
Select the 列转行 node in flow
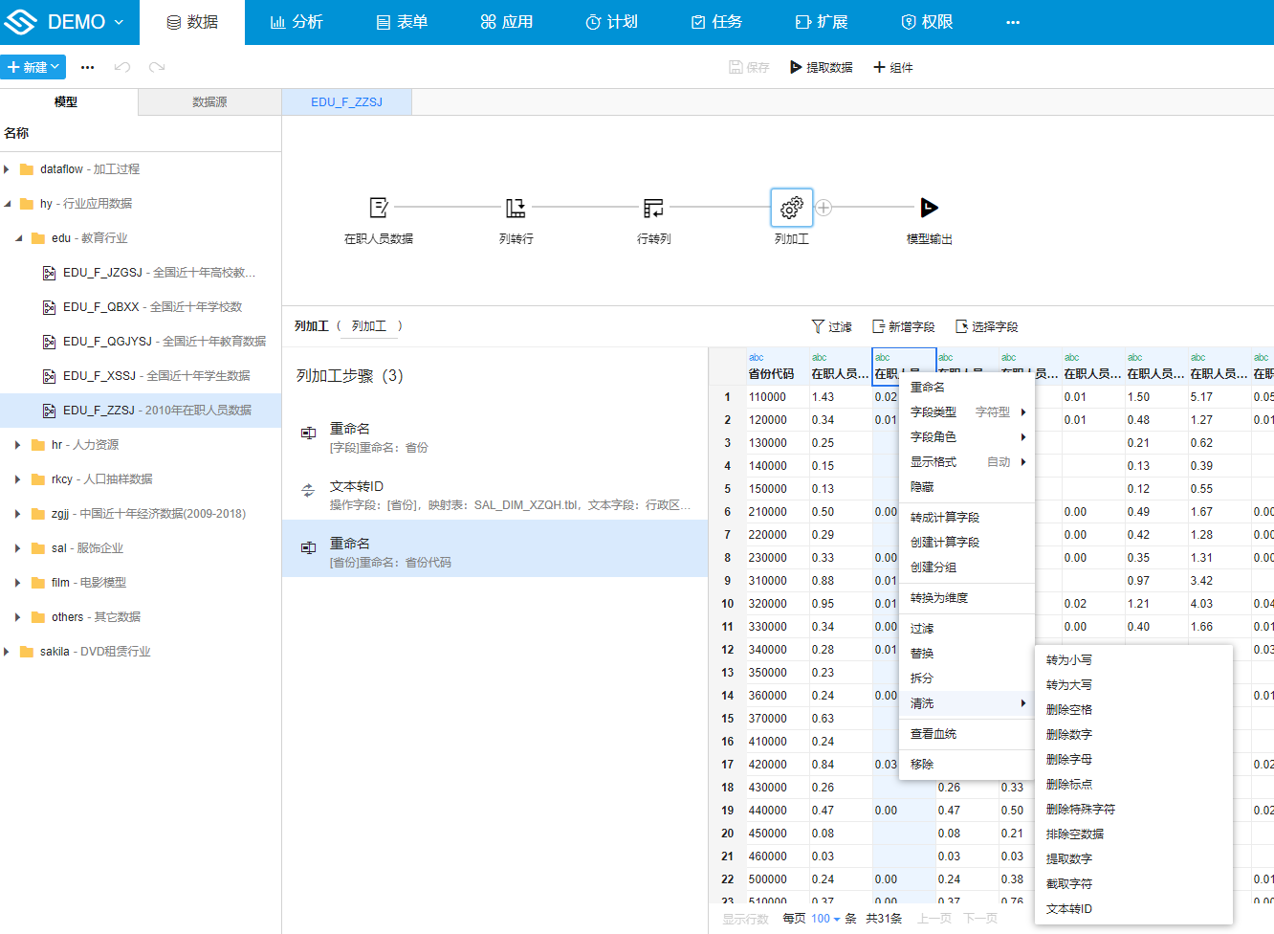(516, 208)
